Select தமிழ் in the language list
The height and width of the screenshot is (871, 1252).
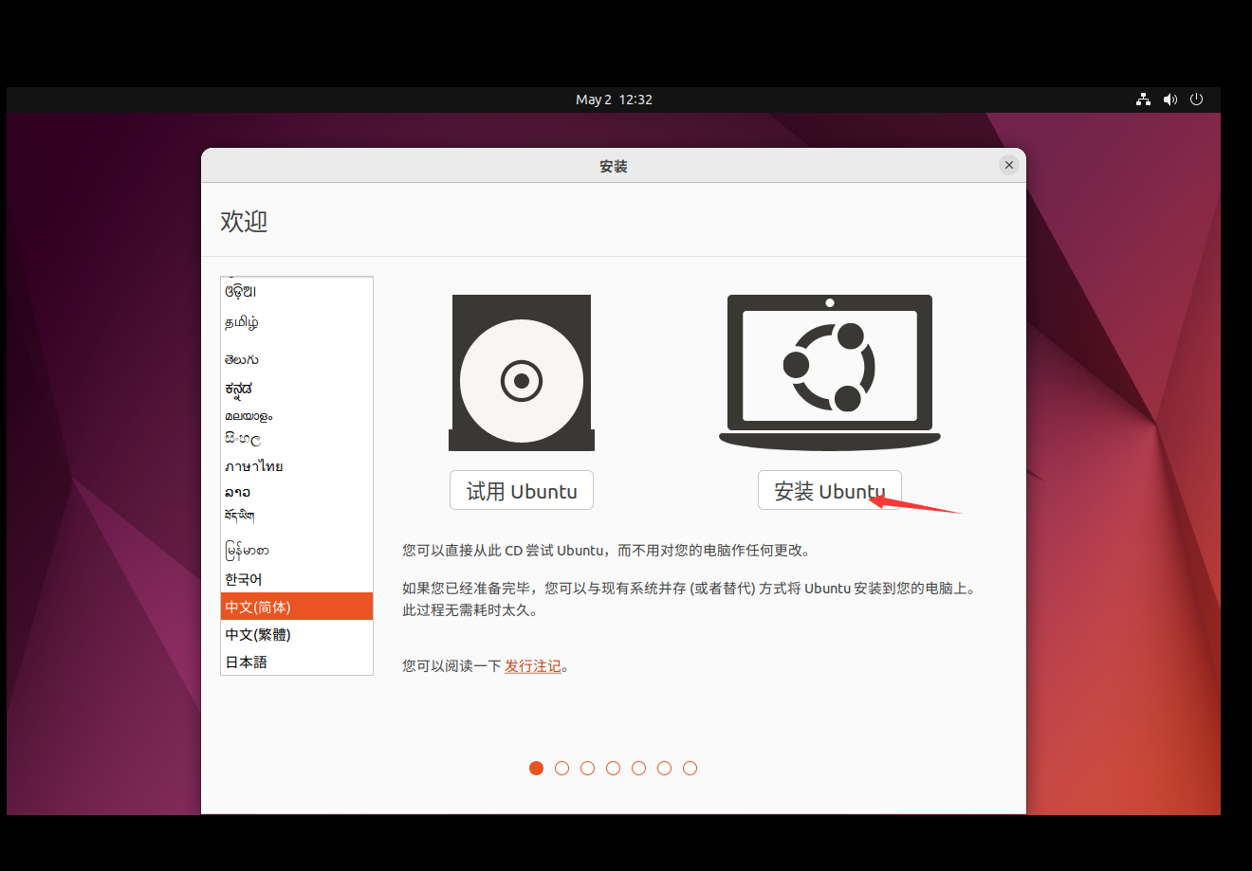(297, 323)
